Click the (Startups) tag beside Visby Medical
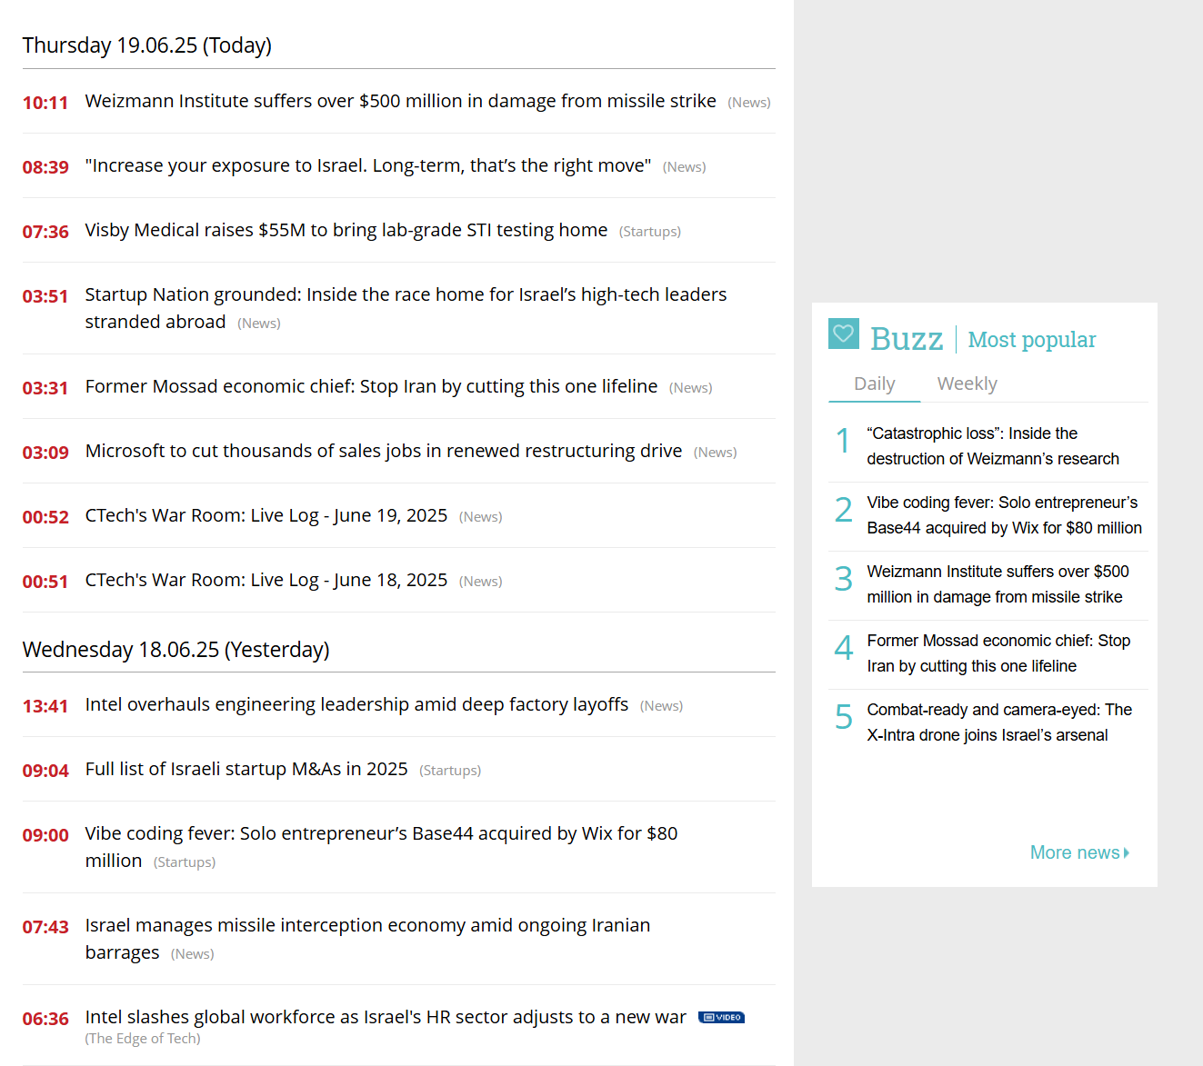This screenshot has width=1203, height=1066. pyautogui.click(x=649, y=232)
